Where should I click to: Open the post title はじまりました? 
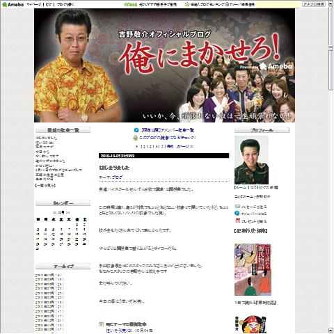click(114, 168)
